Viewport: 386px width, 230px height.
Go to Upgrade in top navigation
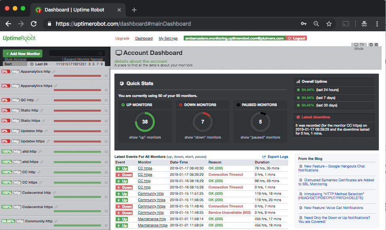(122, 38)
